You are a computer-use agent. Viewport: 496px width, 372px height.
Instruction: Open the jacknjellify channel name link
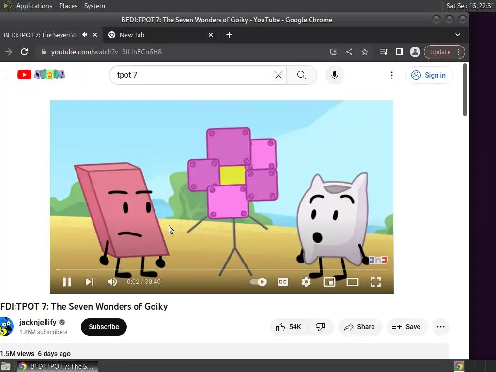(x=38, y=322)
